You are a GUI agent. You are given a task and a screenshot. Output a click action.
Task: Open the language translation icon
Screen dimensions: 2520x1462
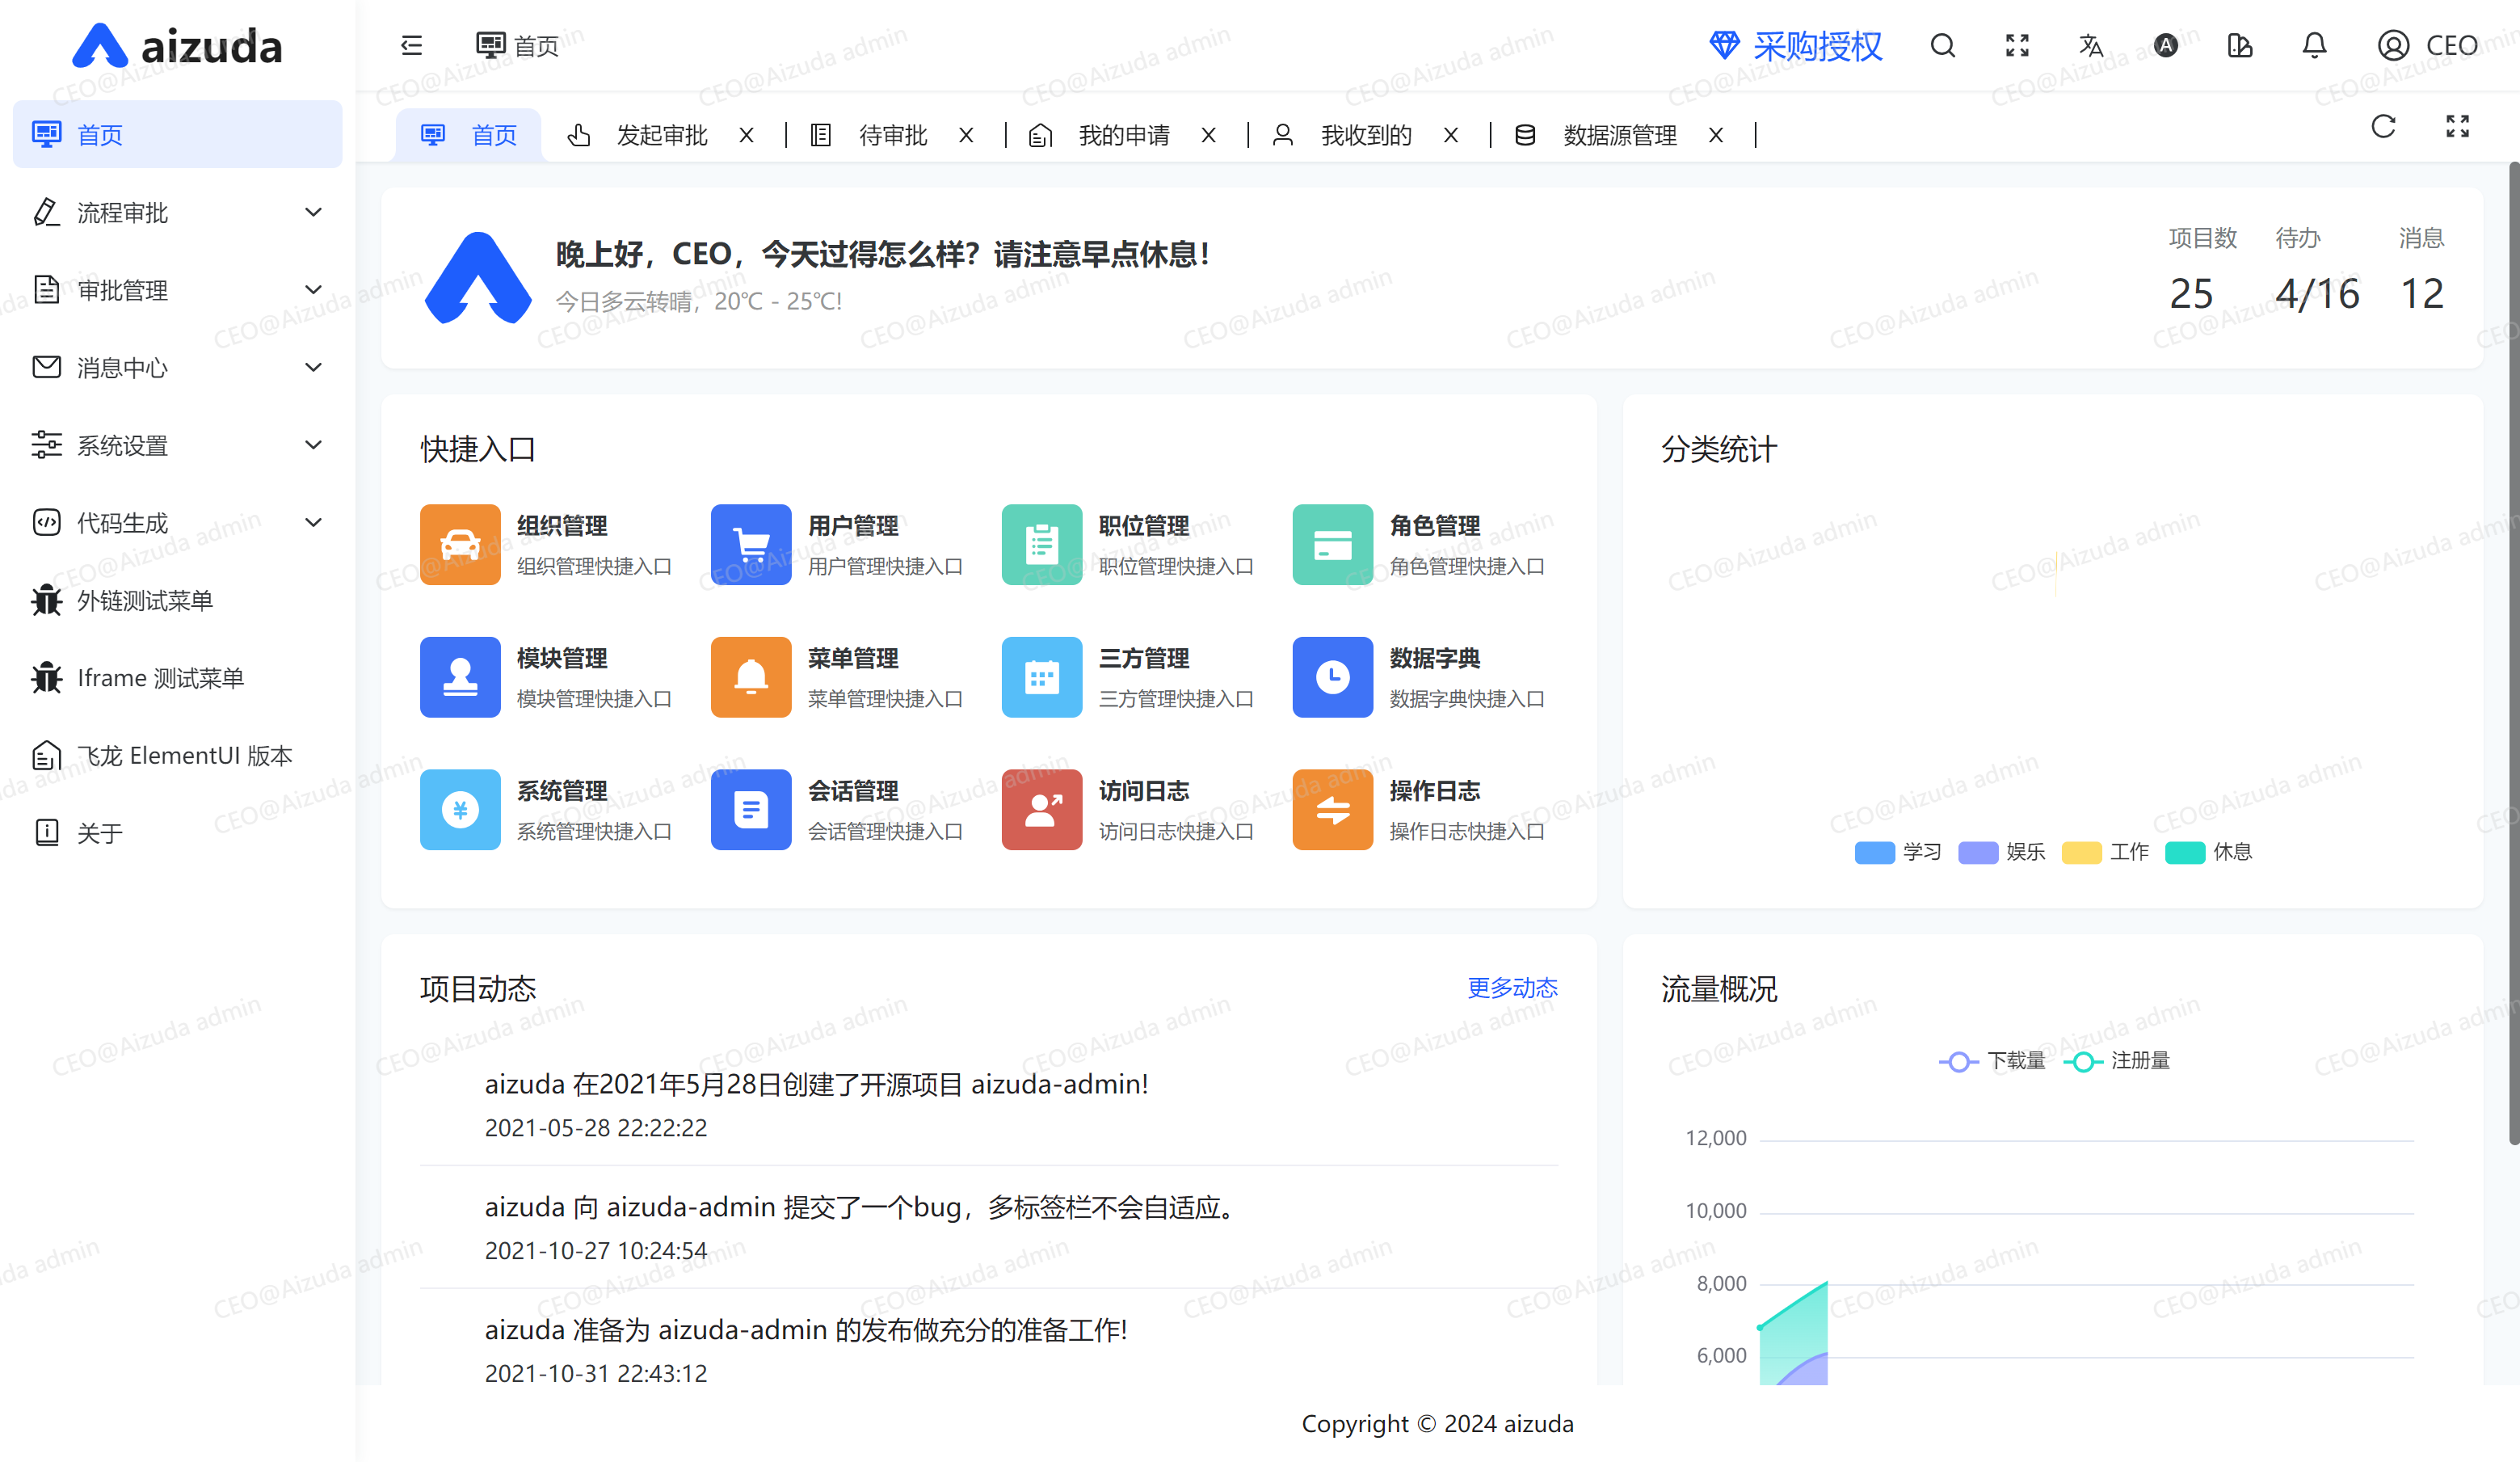2091,45
